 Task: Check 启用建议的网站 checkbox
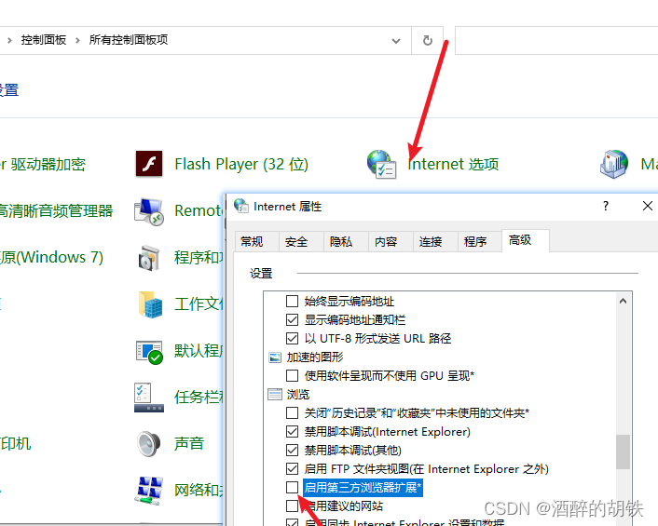click(x=292, y=506)
